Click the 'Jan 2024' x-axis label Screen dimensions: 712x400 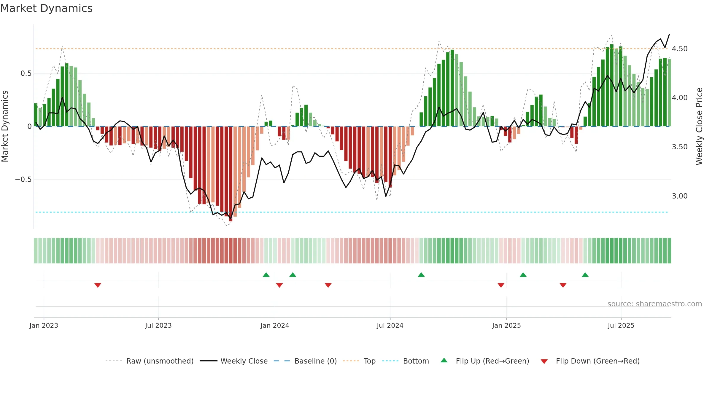(275, 325)
